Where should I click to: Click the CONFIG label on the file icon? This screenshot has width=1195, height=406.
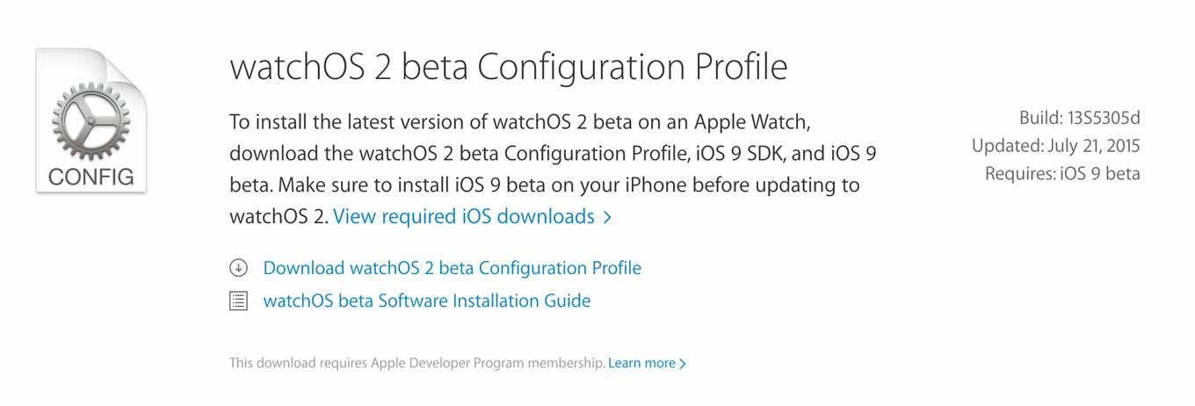click(x=91, y=177)
